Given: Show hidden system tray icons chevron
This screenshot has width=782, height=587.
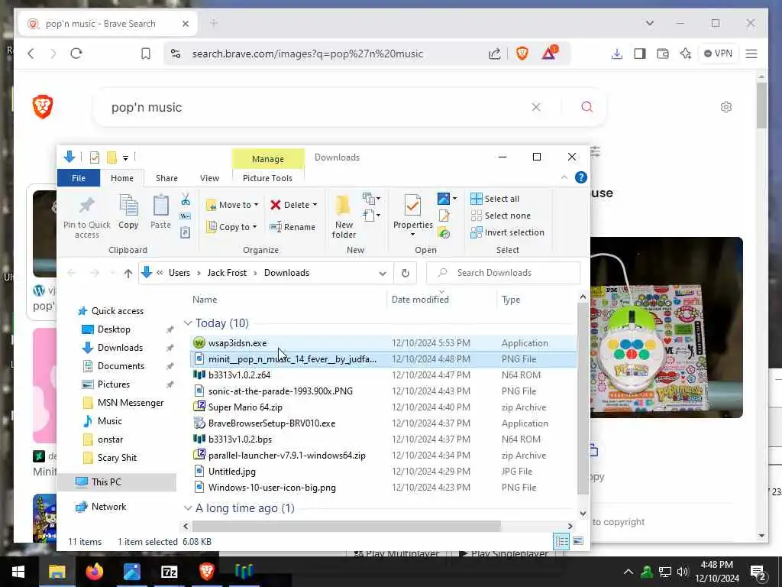Looking at the screenshot, I should point(629,572).
